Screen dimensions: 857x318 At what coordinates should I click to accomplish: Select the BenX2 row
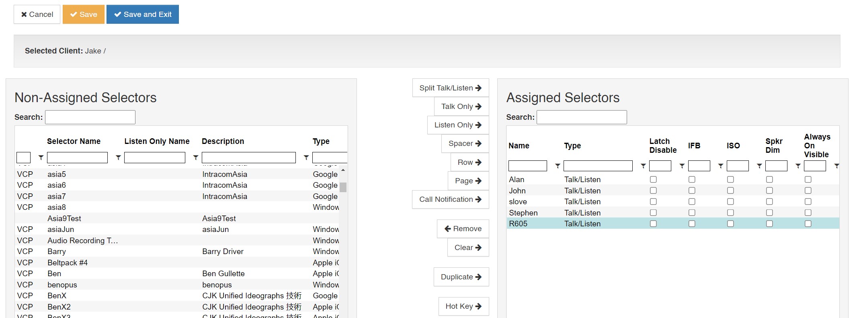point(177,307)
